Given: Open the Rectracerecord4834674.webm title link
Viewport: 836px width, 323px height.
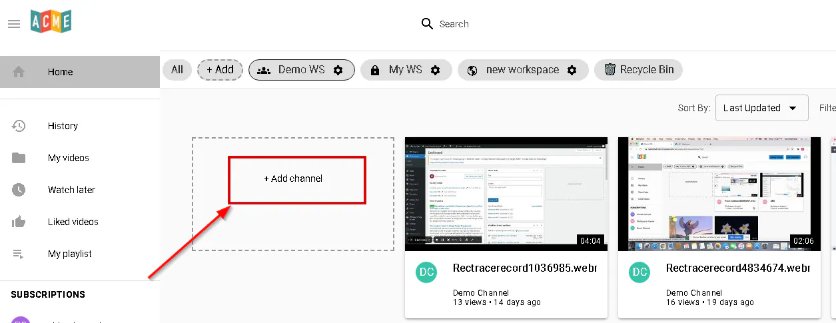Looking at the screenshot, I should pyautogui.click(x=737, y=268).
